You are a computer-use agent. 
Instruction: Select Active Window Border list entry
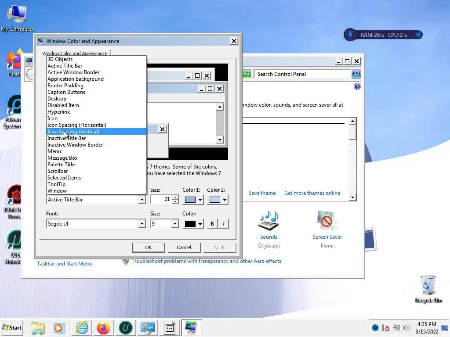pyautogui.click(x=96, y=72)
